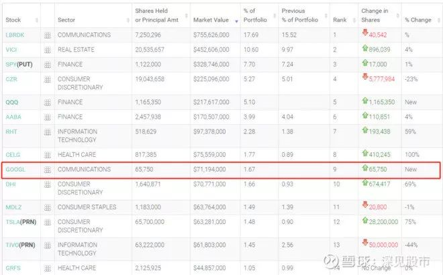Sort table by % Change column
Viewport: 443px width, 275px height.
439,20
